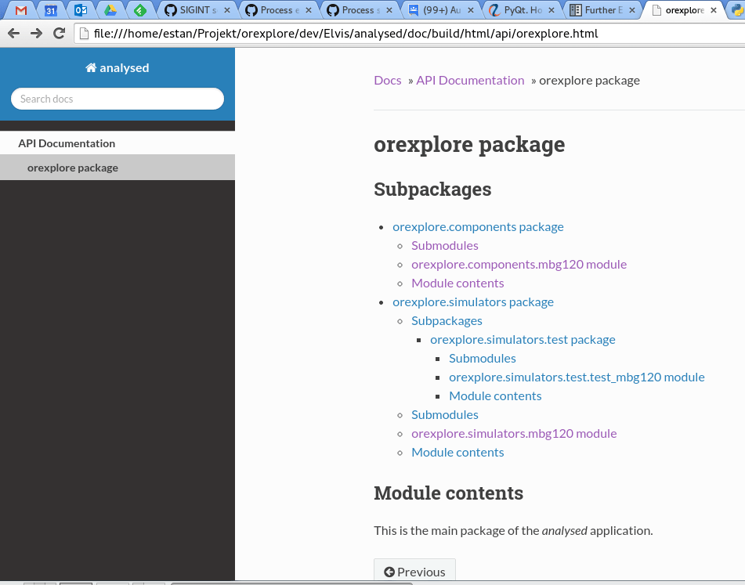This screenshot has height=585, width=745.
Task: Click the analysed home icon link
Action: [118, 68]
